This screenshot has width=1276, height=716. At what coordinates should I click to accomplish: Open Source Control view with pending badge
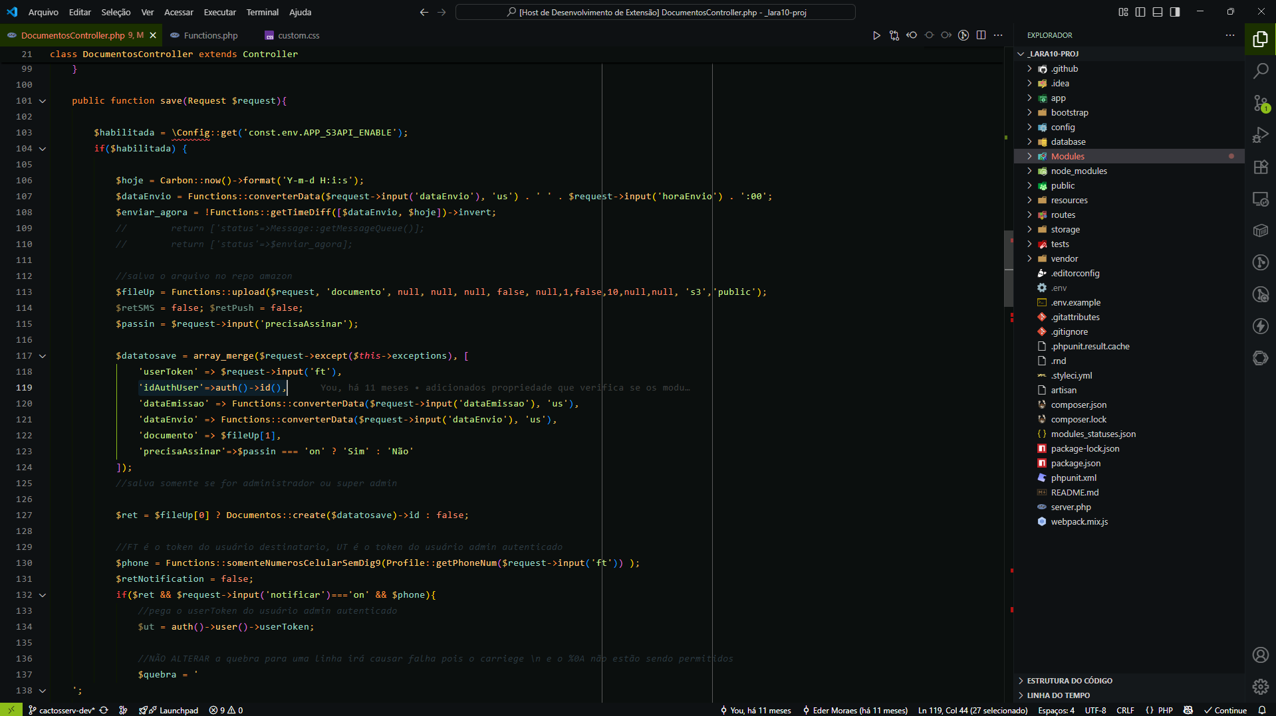pyautogui.click(x=1260, y=103)
